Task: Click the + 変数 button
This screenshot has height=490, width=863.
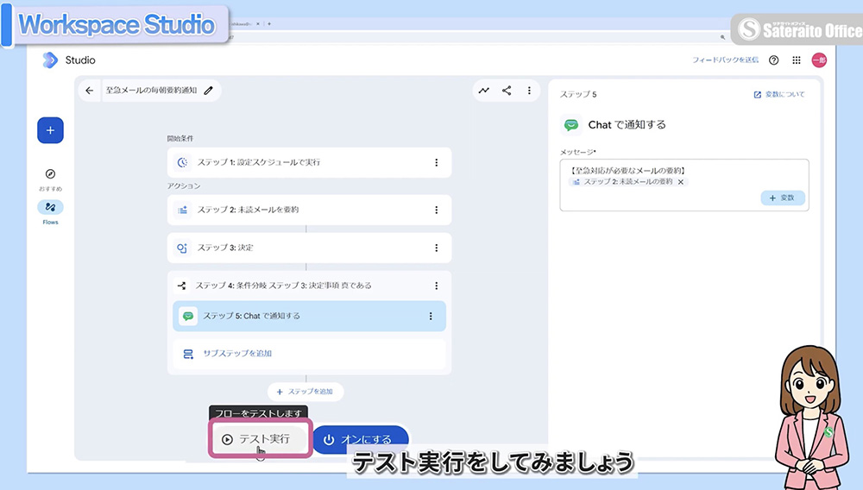Action: 783,198
